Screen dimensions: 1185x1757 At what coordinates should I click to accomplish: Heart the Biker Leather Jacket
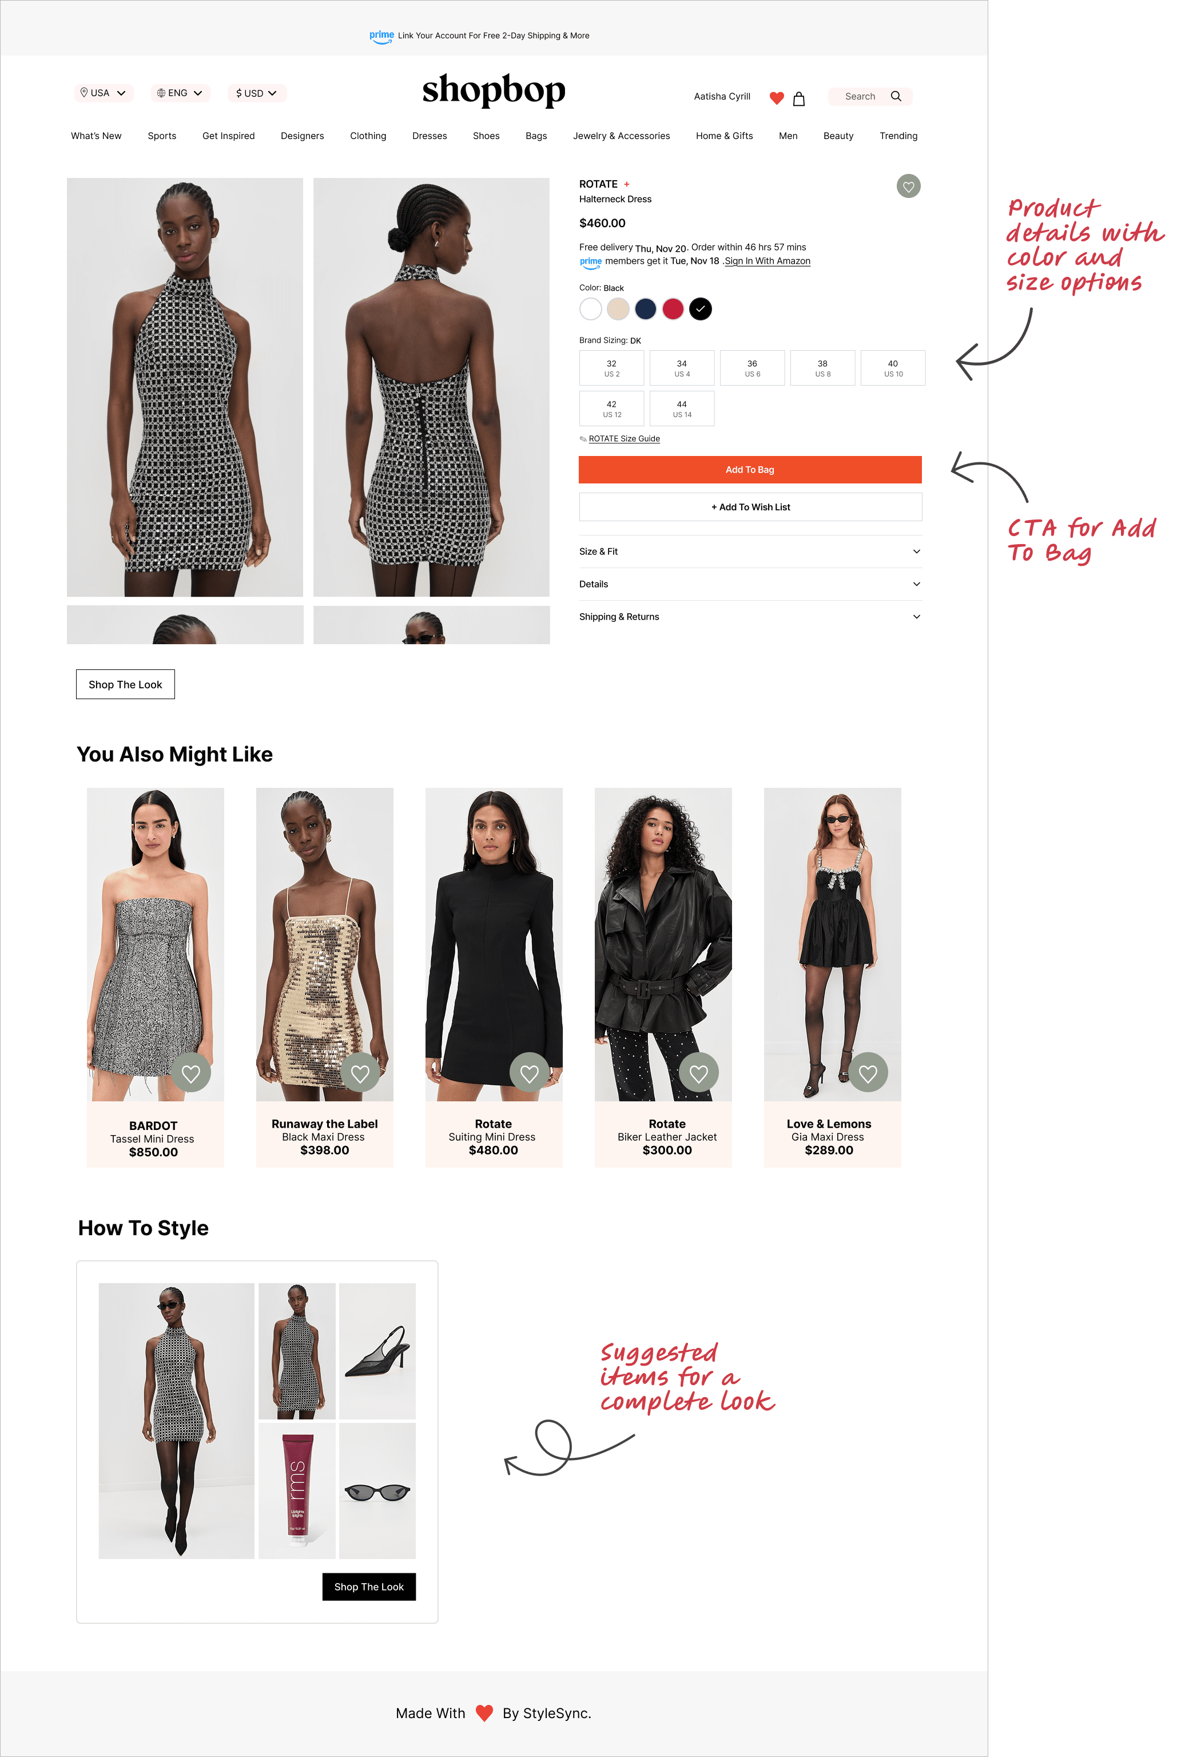699,1072
